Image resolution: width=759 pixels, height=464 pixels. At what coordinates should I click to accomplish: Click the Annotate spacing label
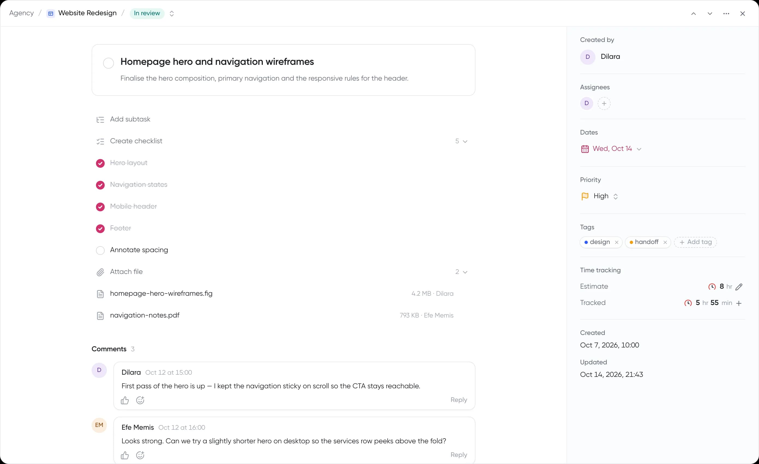click(x=139, y=250)
